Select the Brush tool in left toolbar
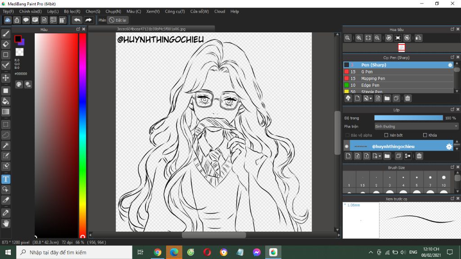 5,34
